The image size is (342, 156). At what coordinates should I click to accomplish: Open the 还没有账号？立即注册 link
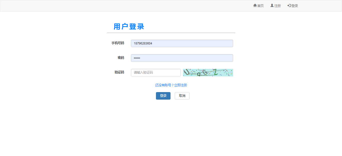171,85
